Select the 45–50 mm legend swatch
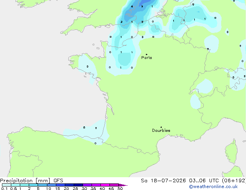Screen dimensions: 246x190 tap(114, 185)
